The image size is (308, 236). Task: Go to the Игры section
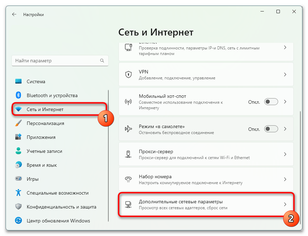(60, 179)
